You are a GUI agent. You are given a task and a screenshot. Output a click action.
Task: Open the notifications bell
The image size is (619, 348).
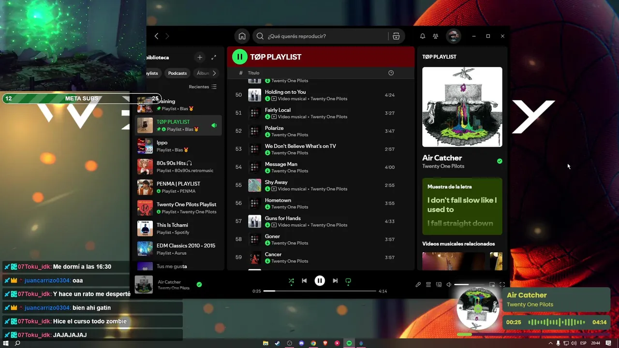pyautogui.click(x=422, y=36)
